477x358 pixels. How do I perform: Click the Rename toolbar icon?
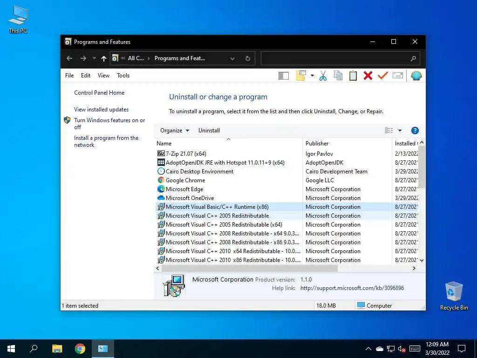coord(398,75)
